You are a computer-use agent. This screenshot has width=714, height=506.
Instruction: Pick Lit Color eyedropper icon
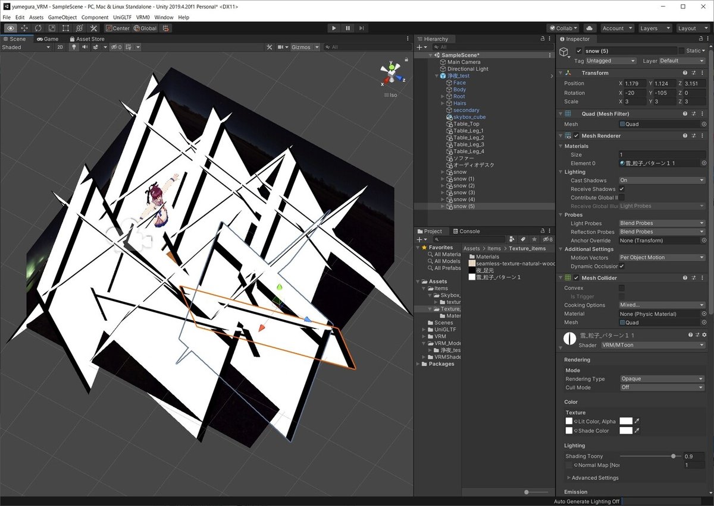[x=637, y=421]
